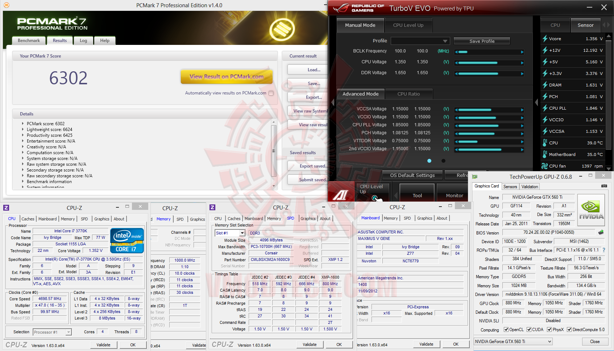Image resolution: width=614 pixels, height=351 pixels.
Task: Open the Help tab in PCMark 7
Action: coord(105,41)
